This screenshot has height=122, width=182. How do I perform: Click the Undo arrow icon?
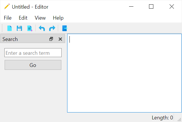(42, 28)
